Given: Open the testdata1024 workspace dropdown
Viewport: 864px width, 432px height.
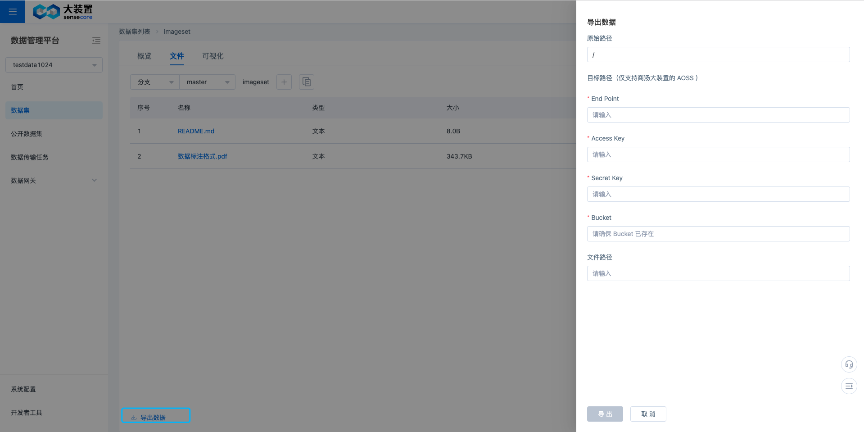Looking at the screenshot, I should 54,65.
